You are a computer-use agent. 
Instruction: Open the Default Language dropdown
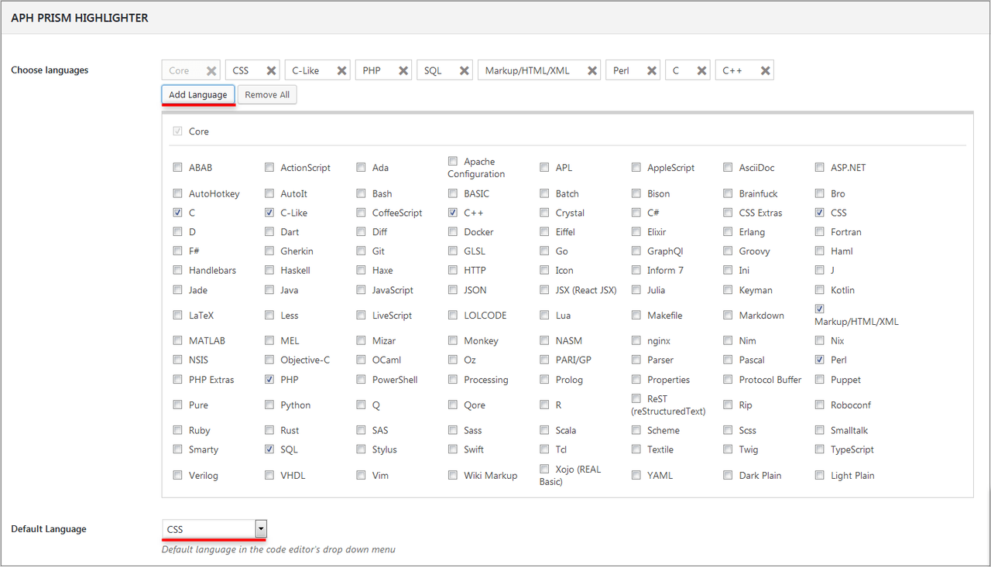[x=214, y=529]
